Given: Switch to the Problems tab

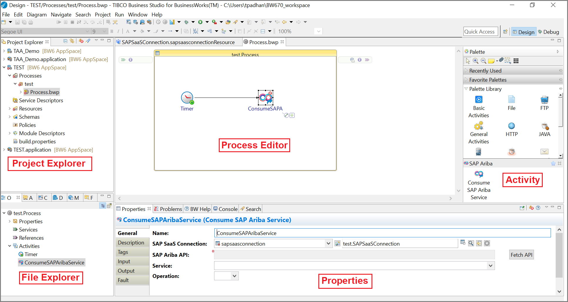Looking at the screenshot, I should click(168, 209).
